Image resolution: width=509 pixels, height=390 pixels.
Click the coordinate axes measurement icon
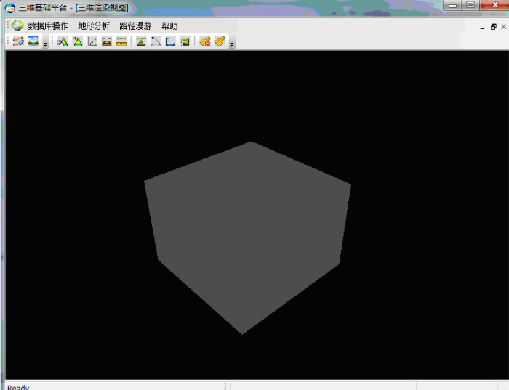tap(92, 41)
